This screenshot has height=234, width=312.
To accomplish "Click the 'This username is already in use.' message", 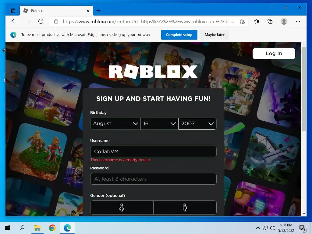I will [x=120, y=160].
